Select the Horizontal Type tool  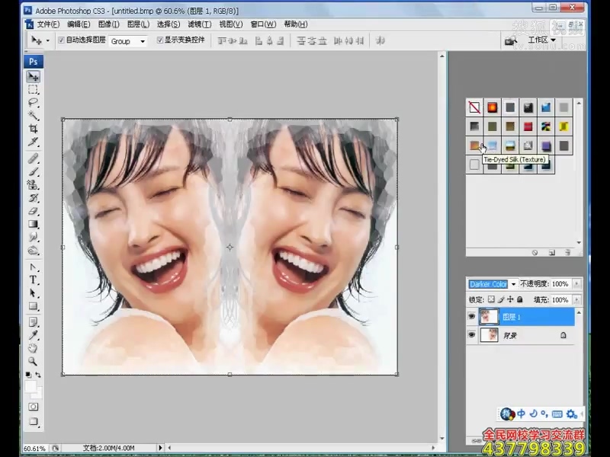click(x=34, y=280)
